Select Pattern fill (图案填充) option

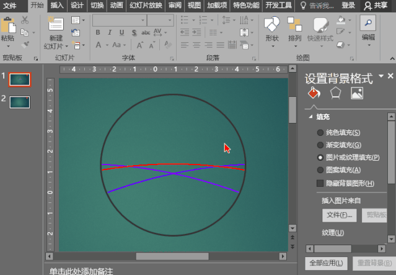click(x=320, y=170)
